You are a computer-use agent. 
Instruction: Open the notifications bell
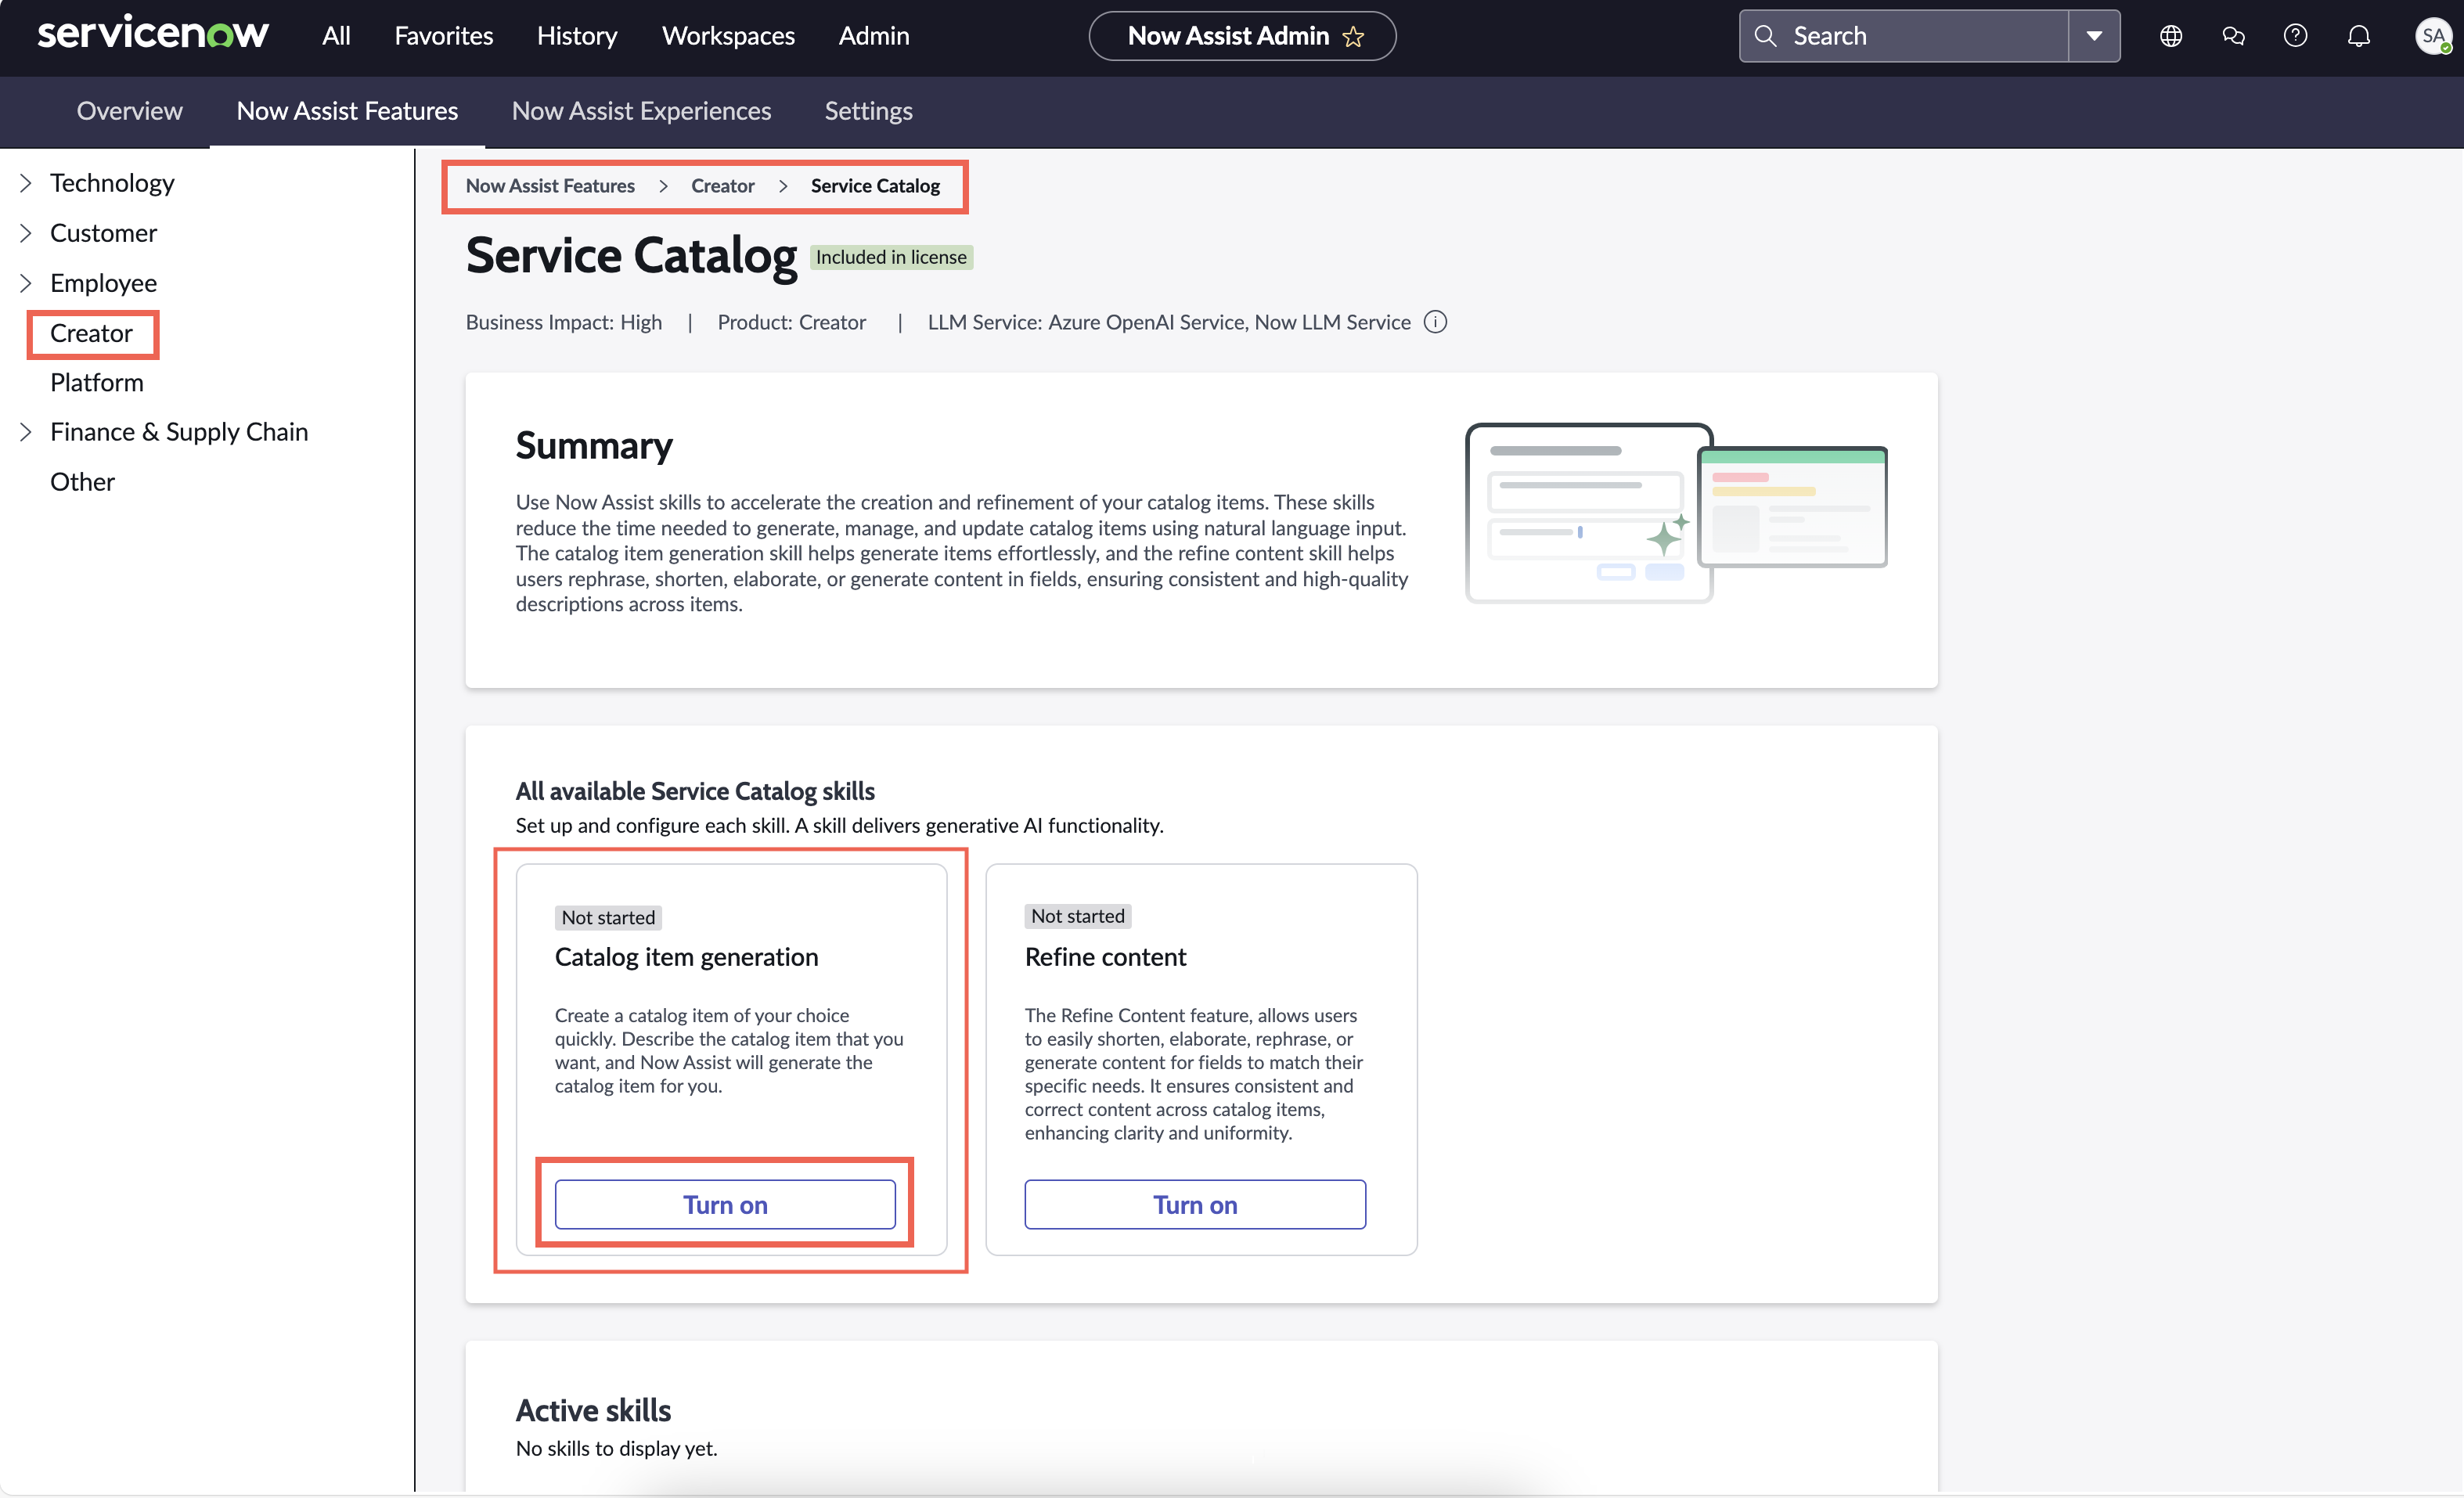[x=2359, y=36]
